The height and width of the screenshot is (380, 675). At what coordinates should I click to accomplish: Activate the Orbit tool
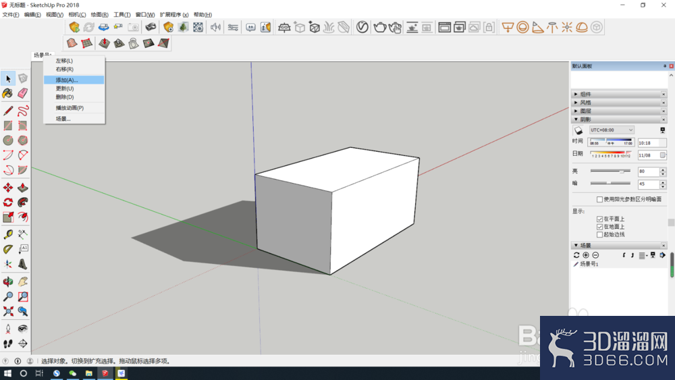click(x=7, y=282)
